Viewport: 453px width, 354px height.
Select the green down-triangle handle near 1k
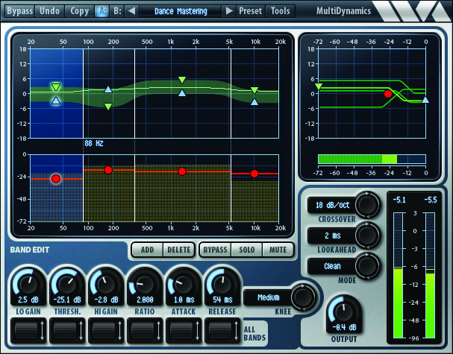coord(182,80)
